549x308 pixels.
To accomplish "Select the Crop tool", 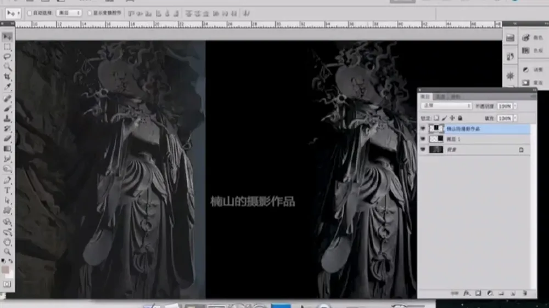I will click(x=7, y=76).
